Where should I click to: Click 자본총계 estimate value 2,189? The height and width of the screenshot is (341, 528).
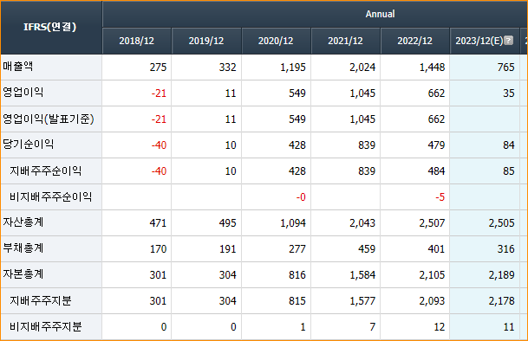pos(502,275)
